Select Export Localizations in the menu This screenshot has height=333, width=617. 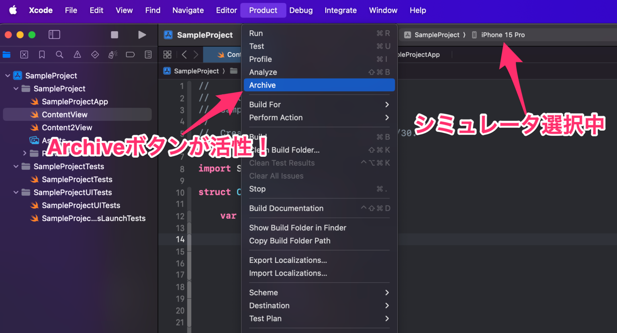(288, 260)
